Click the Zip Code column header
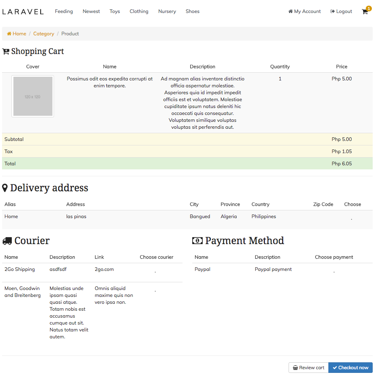 (x=323, y=205)
